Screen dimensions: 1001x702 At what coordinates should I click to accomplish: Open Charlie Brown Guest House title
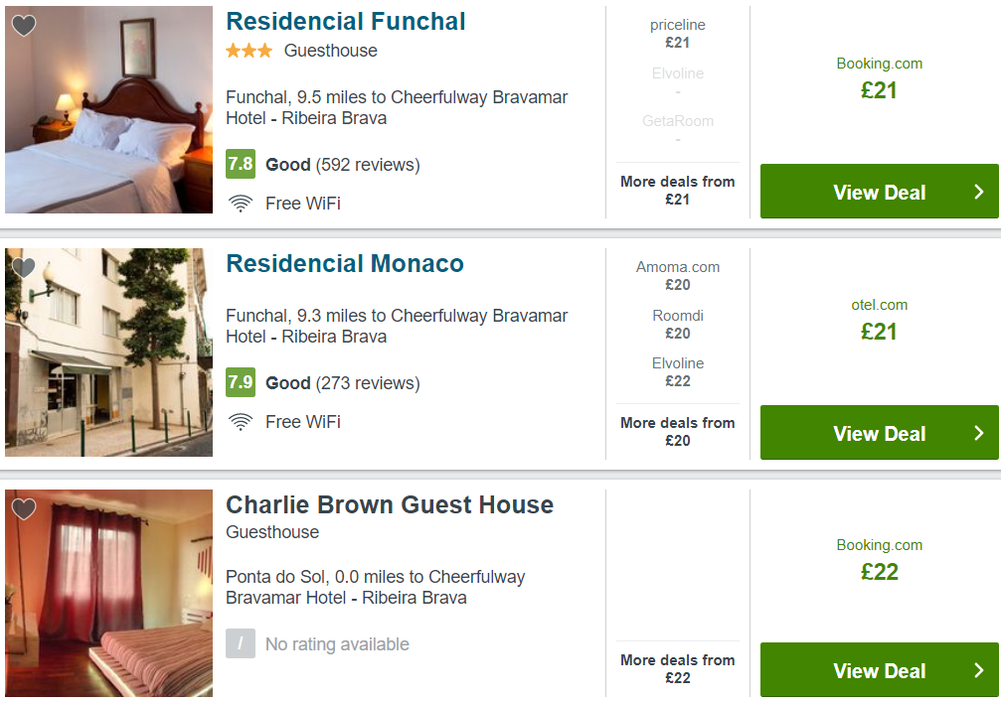pyautogui.click(x=390, y=505)
